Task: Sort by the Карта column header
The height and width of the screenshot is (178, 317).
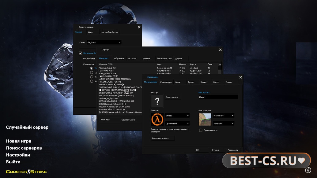Action: click(x=198, y=64)
